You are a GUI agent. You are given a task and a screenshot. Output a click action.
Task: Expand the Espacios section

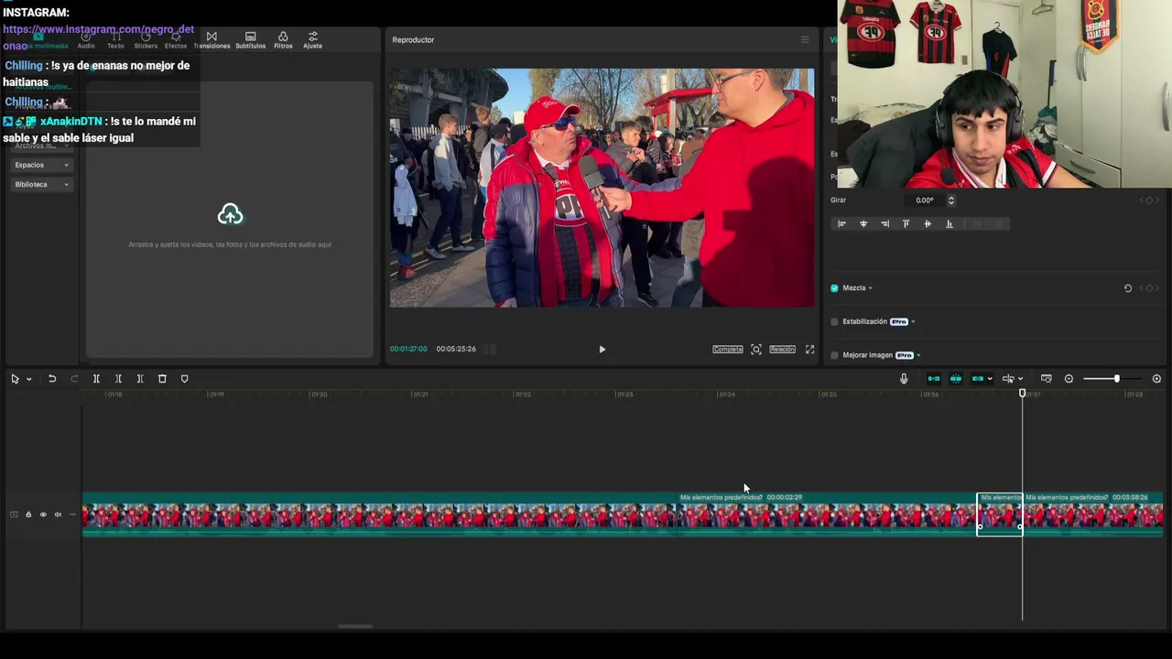[41, 165]
